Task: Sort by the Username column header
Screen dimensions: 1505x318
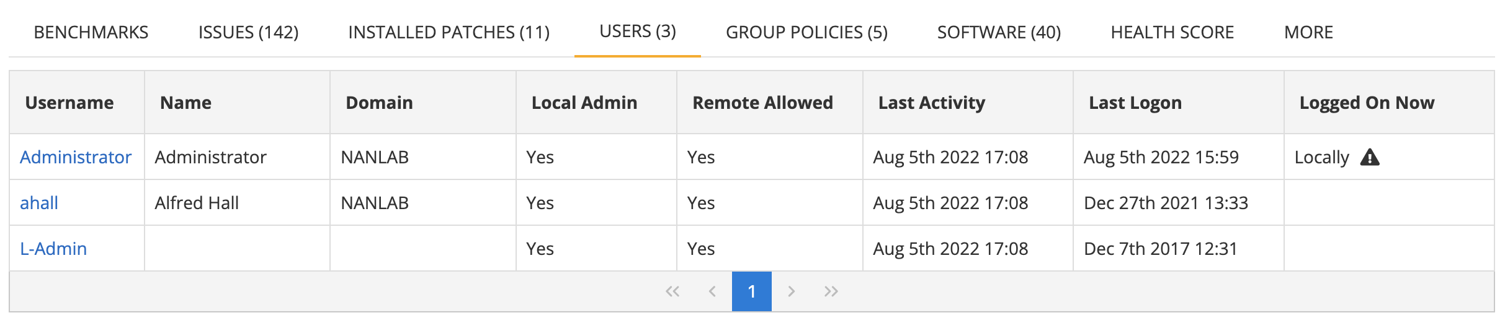Action: (69, 103)
